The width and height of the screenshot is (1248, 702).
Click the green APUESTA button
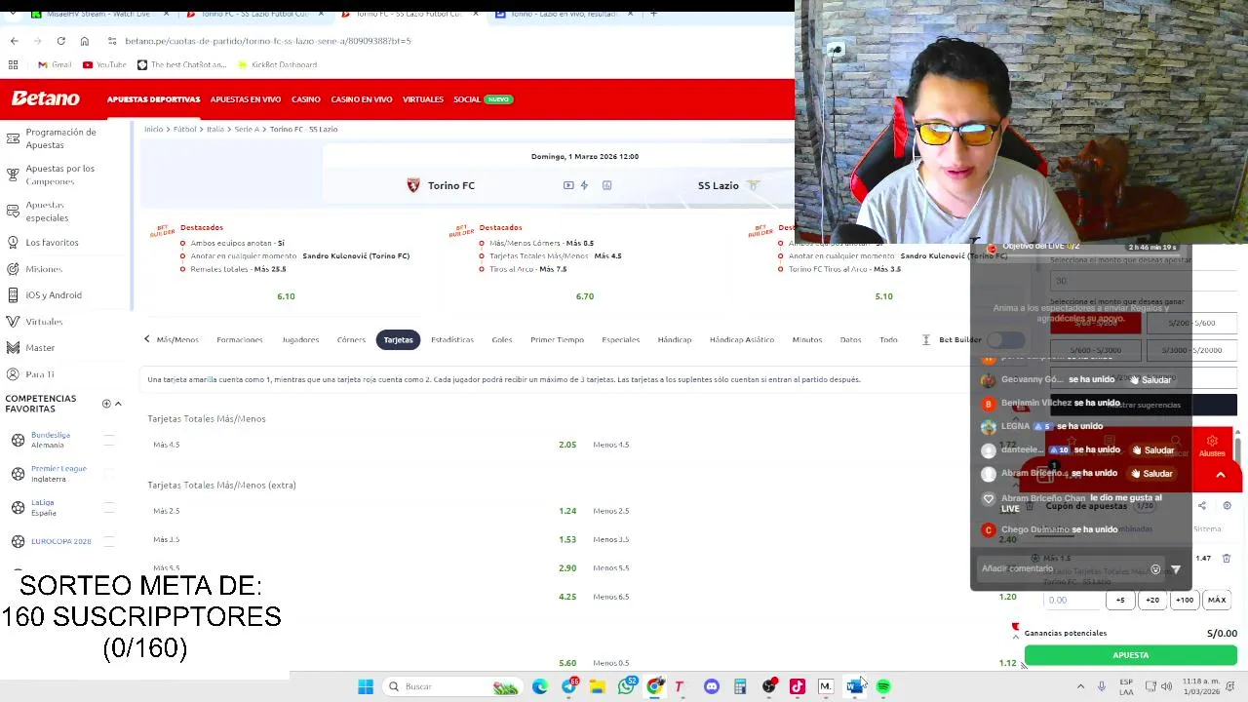point(1131,655)
